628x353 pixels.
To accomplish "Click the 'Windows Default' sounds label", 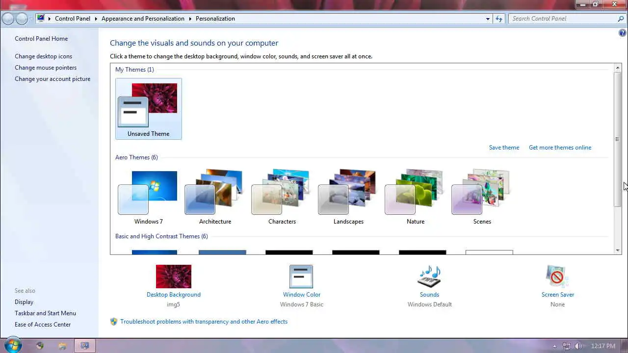I will (429, 304).
